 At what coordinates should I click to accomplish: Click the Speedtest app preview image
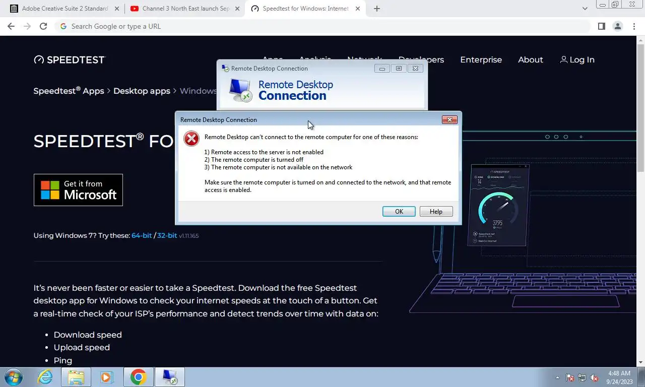click(498, 206)
